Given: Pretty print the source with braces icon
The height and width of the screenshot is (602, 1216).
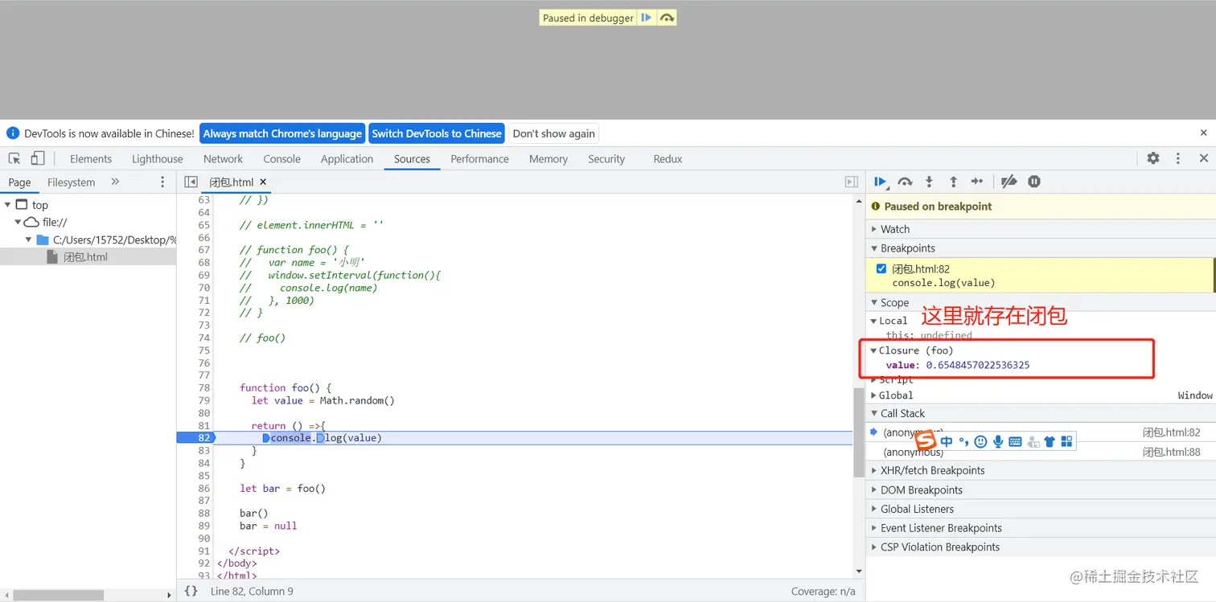Looking at the screenshot, I should [191, 591].
